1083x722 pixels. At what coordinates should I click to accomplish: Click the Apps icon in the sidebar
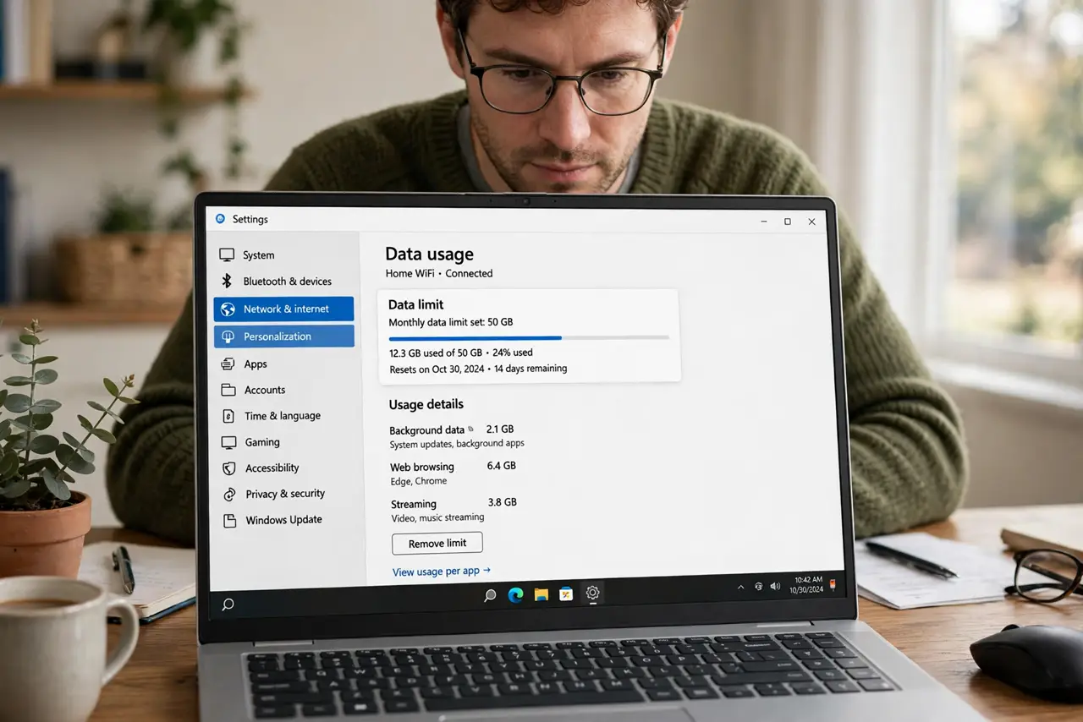tap(228, 364)
